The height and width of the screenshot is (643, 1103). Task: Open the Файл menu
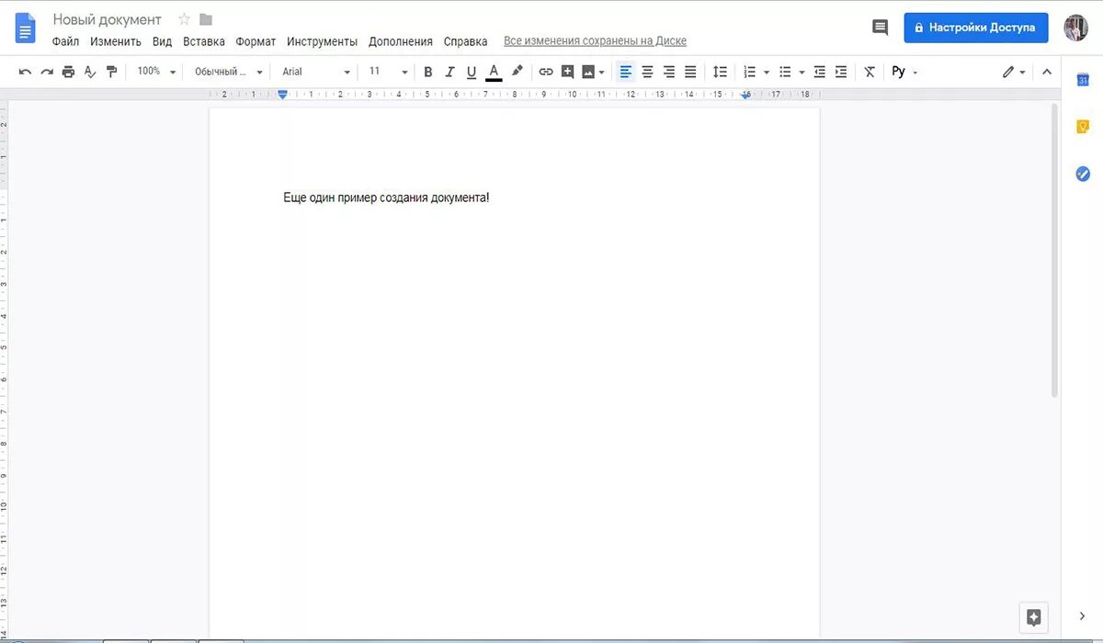(65, 41)
